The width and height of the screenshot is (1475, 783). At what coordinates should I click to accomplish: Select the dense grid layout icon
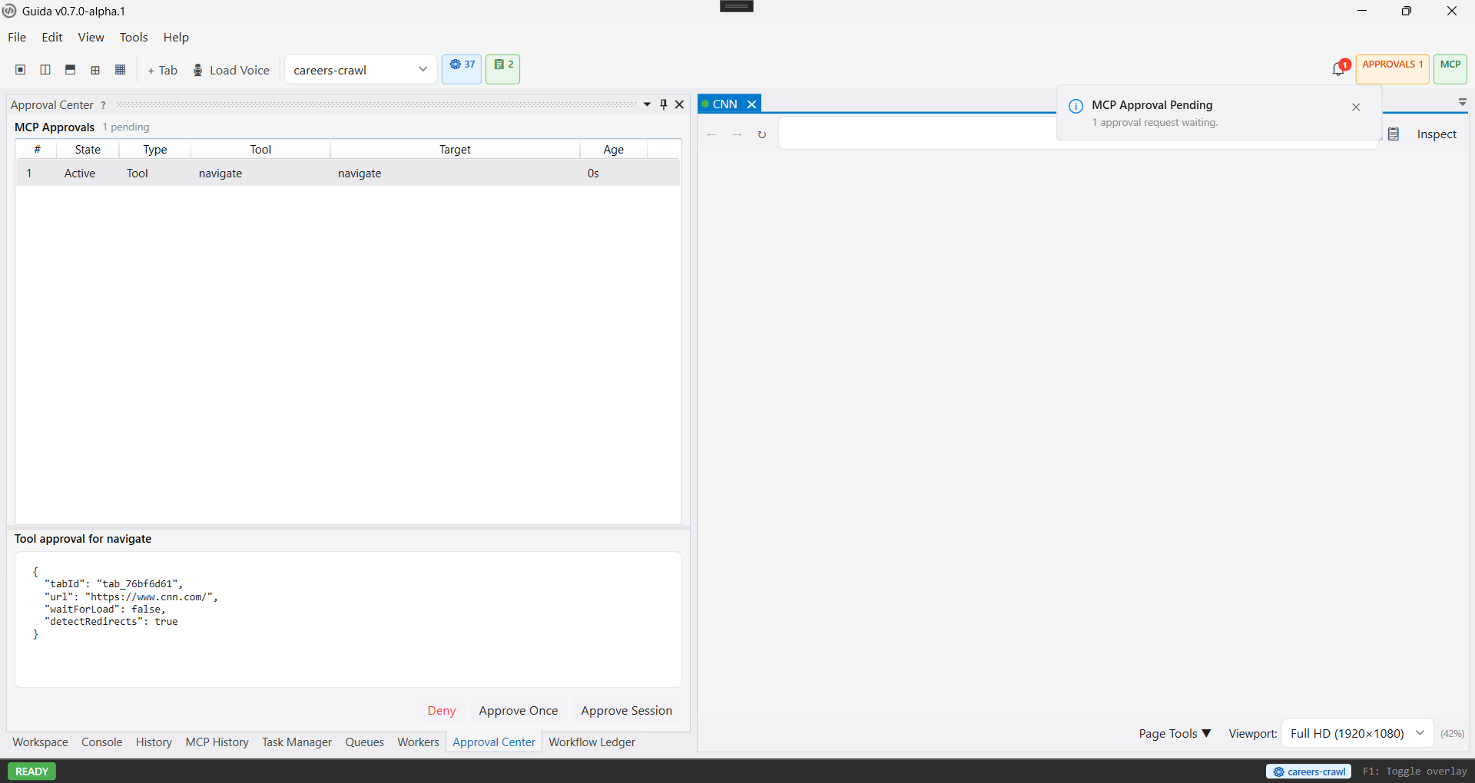[120, 70]
